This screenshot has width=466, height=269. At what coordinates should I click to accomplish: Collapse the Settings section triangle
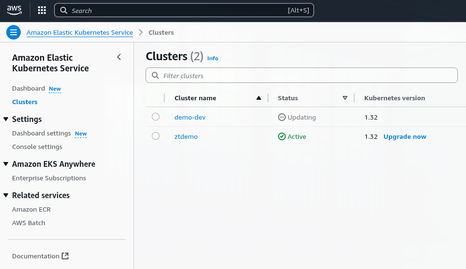tap(6, 119)
